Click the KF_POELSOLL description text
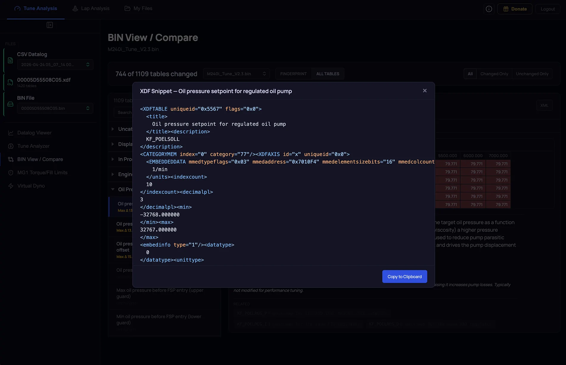This screenshot has height=365, width=566. click(x=163, y=139)
